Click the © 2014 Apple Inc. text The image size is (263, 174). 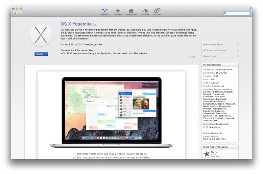click(212, 127)
